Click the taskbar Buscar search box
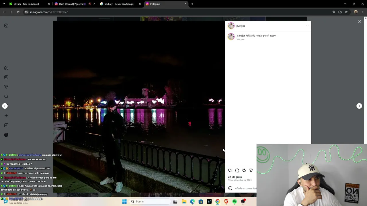The width and height of the screenshot is (367, 206). [x=150, y=201]
